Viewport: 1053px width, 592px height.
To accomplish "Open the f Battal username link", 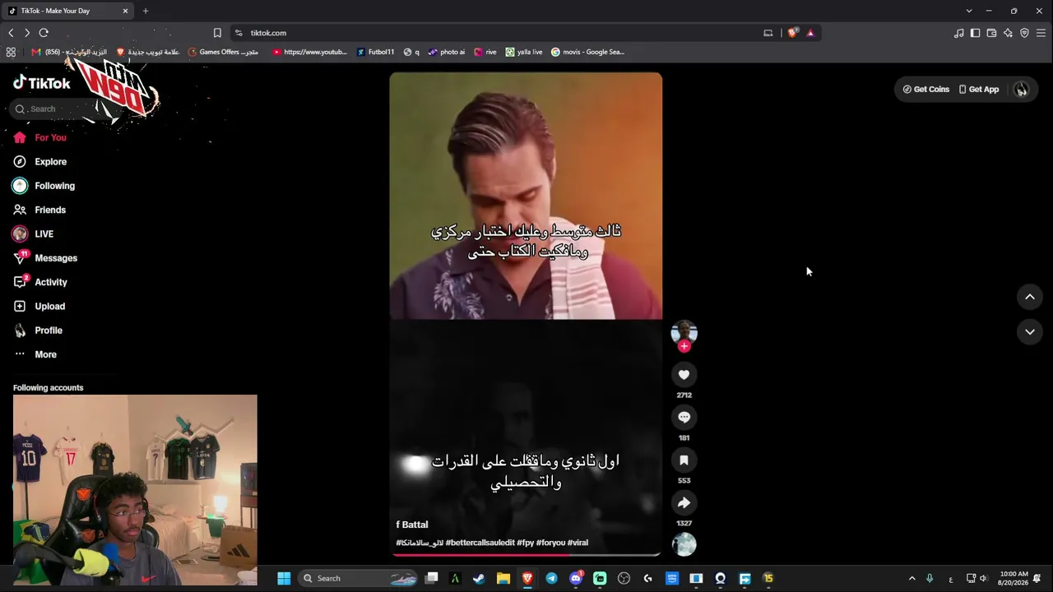I will click(x=412, y=525).
